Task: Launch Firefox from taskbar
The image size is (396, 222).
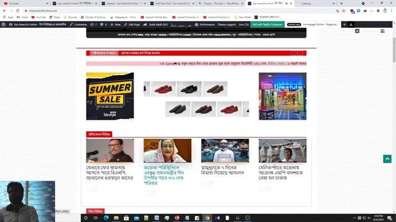Action: (177, 218)
